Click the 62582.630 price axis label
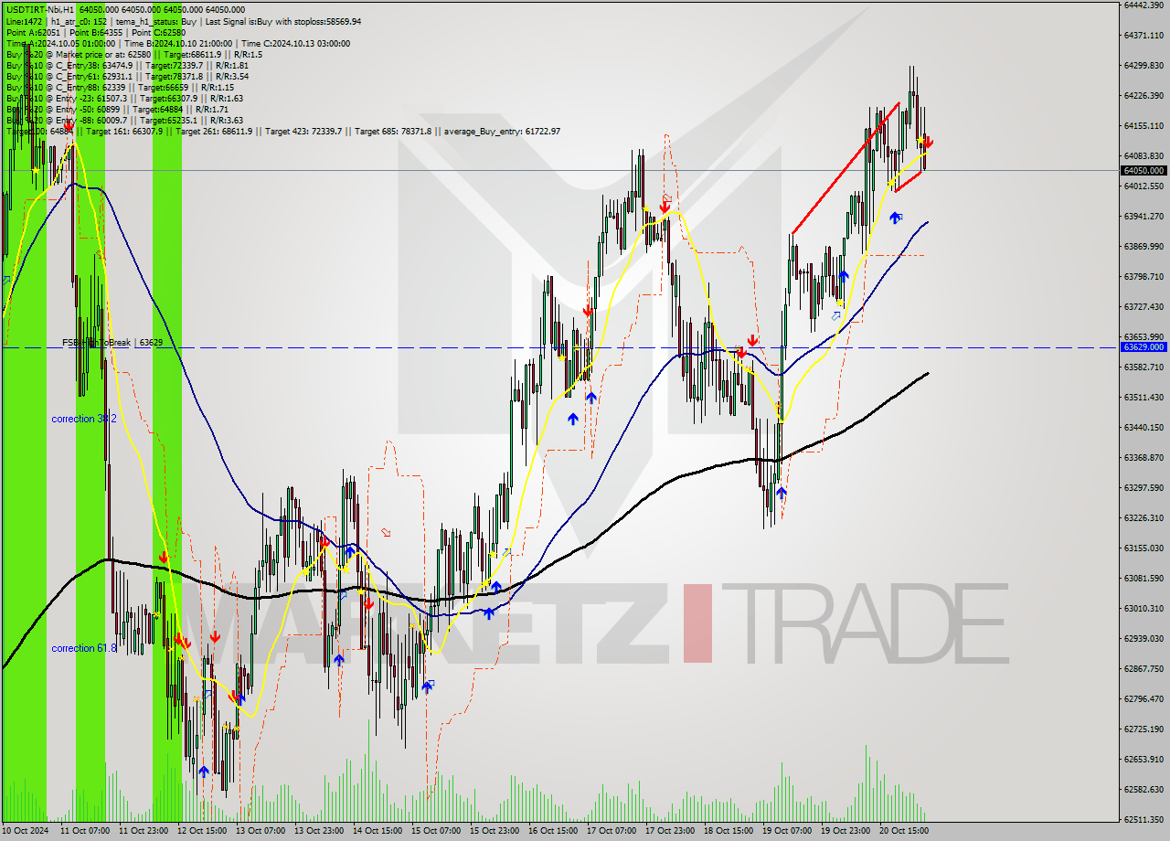This screenshot has width=1170, height=841. coord(1143,789)
